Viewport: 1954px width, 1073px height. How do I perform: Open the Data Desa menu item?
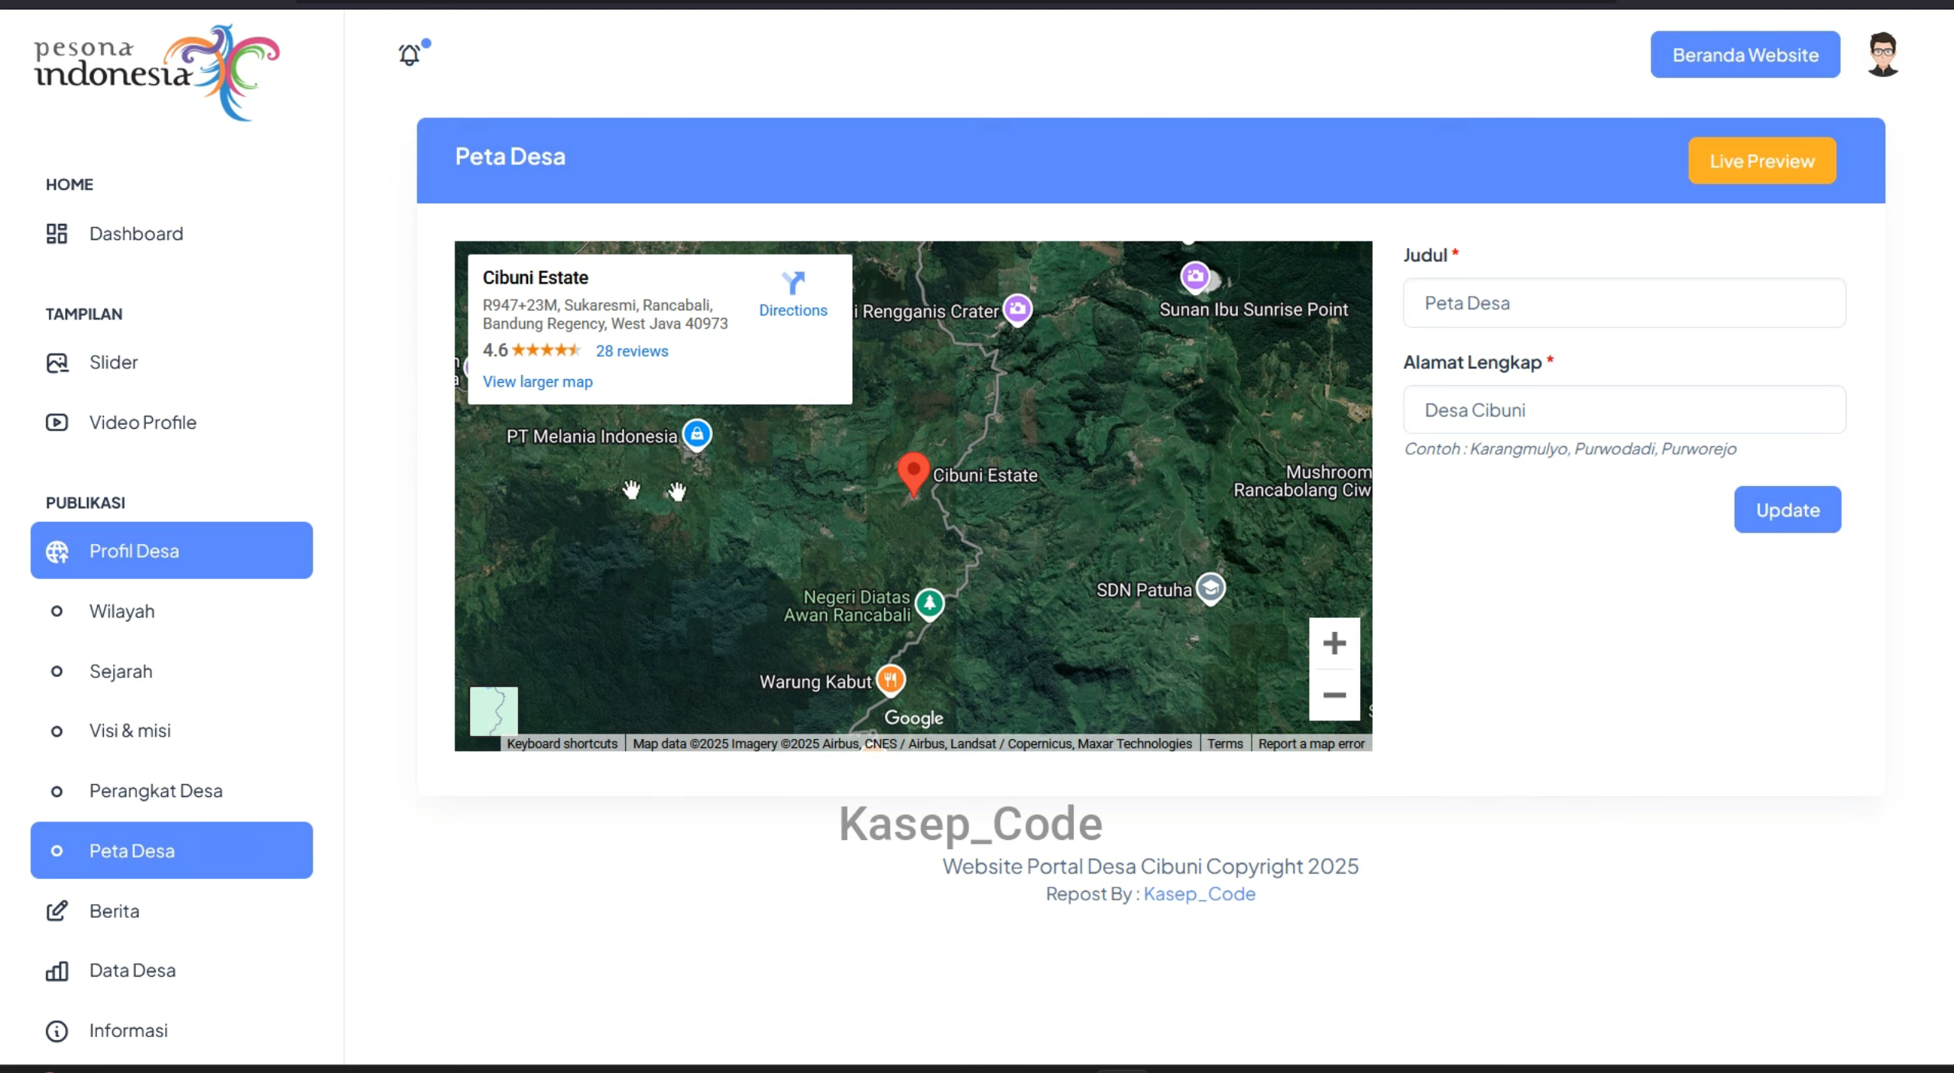[172, 971]
